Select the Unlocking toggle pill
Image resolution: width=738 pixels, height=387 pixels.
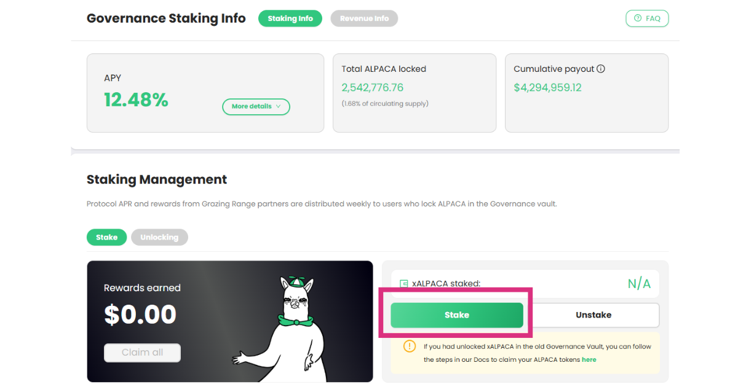pos(159,237)
